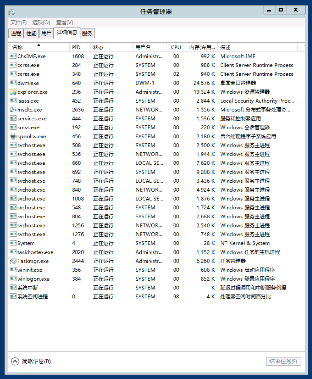Click the Taskmgr.exe process icon

(x=13, y=261)
